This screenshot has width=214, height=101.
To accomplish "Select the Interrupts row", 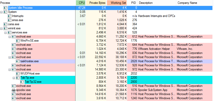I will tap(107, 16).
